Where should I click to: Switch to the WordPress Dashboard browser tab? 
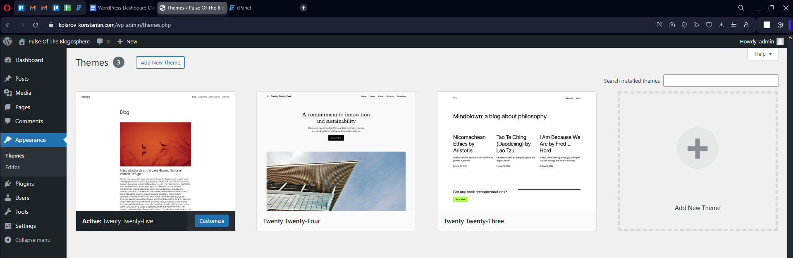point(122,8)
